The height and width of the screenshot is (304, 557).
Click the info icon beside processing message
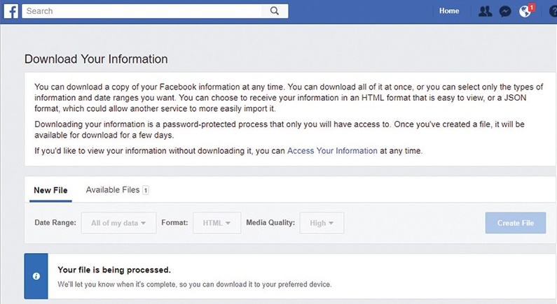click(x=36, y=276)
